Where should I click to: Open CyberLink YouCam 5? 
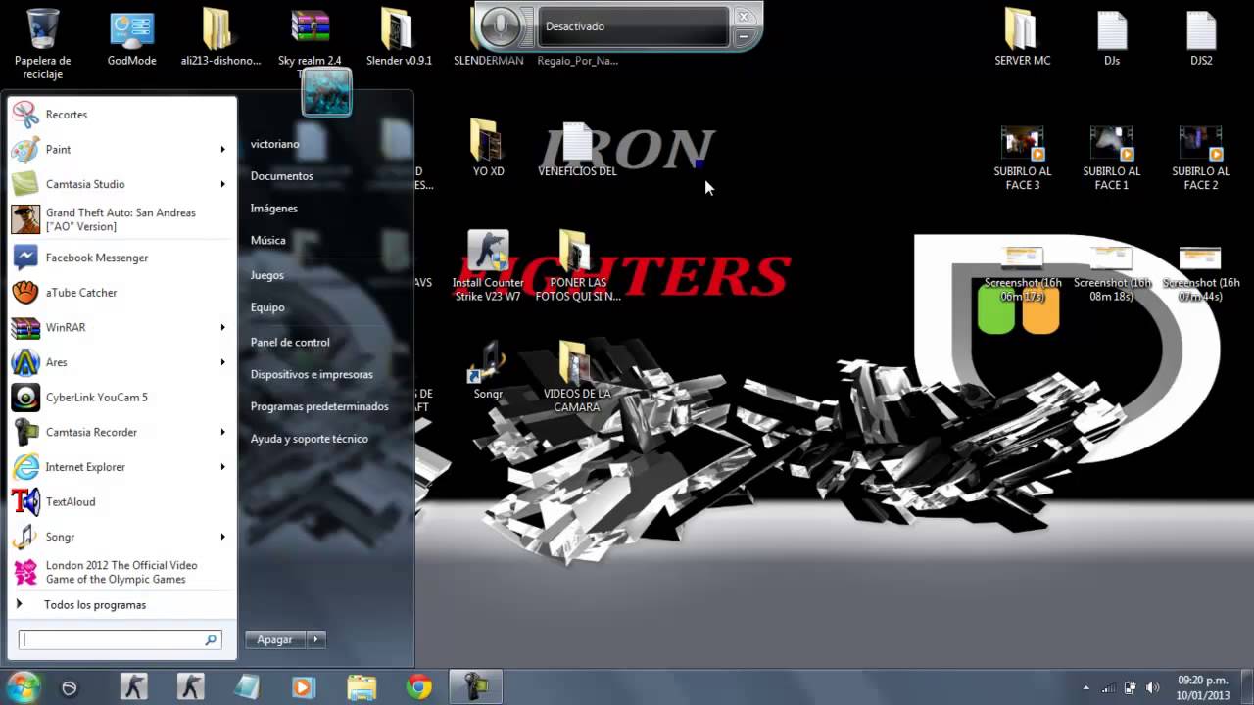coord(121,398)
